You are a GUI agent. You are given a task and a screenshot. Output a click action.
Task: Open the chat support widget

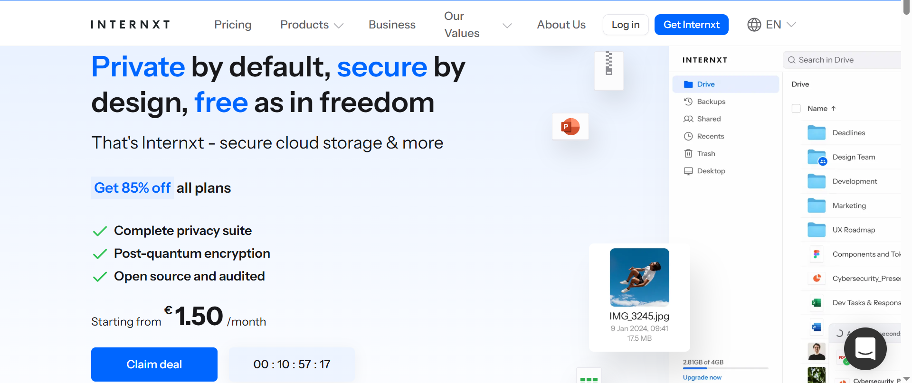865,349
